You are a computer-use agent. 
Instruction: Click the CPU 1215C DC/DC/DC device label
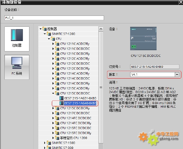(146, 56)
